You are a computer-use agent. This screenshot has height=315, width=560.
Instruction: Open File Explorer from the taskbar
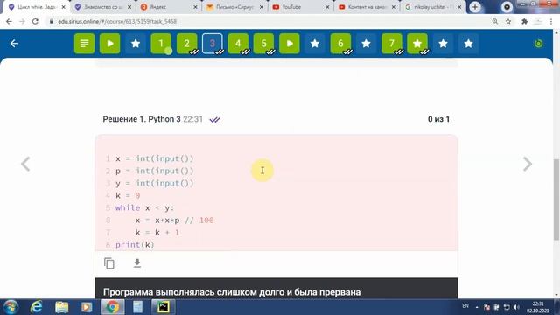(x=61, y=307)
